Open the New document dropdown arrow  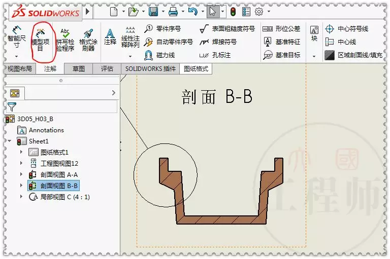123,12
